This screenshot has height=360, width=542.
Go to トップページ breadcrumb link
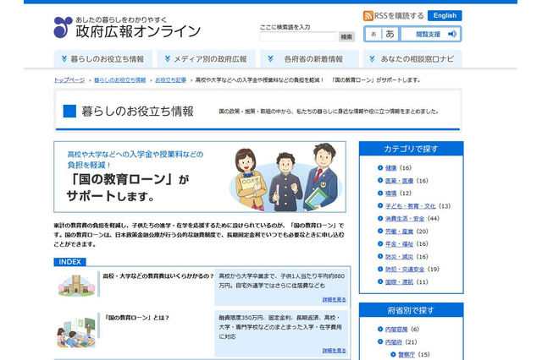69,80
